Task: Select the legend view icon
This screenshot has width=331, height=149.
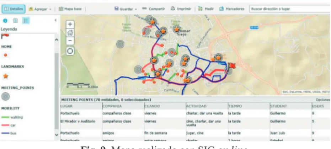Action: pyautogui.click(x=26, y=21)
